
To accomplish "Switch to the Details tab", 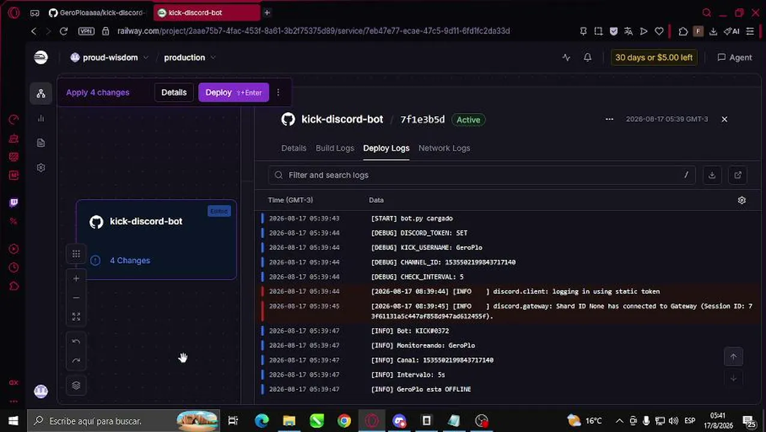I will coord(294,148).
